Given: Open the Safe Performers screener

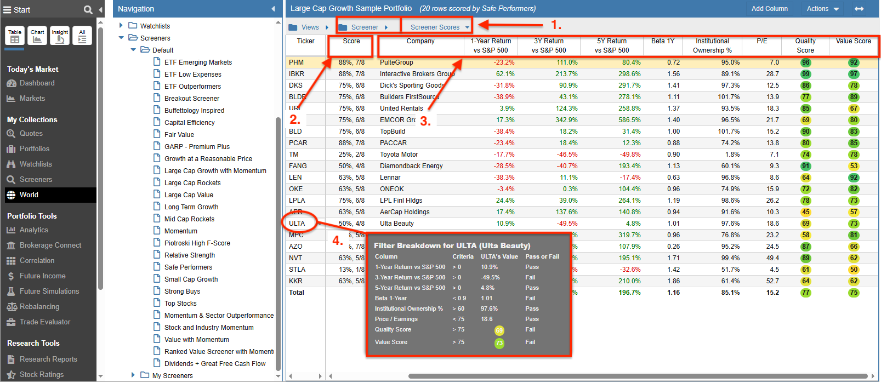Looking at the screenshot, I should (188, 267).
